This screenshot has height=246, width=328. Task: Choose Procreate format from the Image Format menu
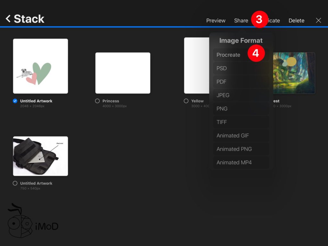click(x=228, y=55)
